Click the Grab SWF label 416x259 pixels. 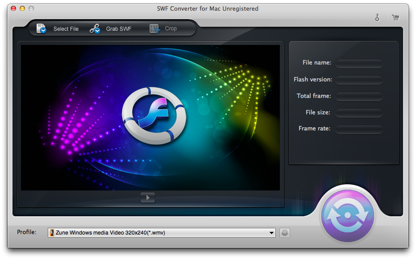pyautogui.click(x=119, y=29)
